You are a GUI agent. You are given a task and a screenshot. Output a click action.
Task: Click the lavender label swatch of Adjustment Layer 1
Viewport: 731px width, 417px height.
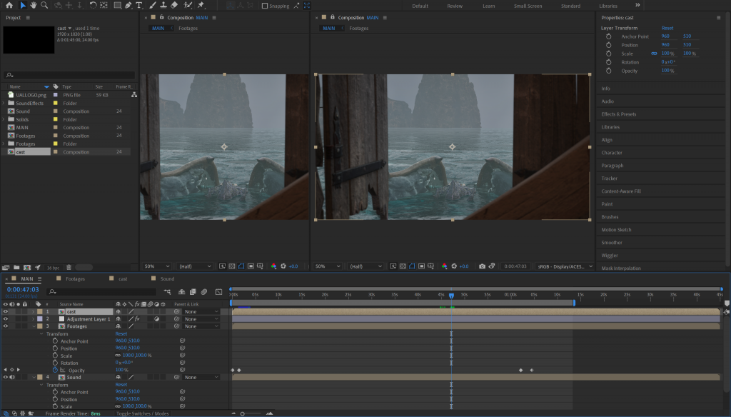[40, 319]
